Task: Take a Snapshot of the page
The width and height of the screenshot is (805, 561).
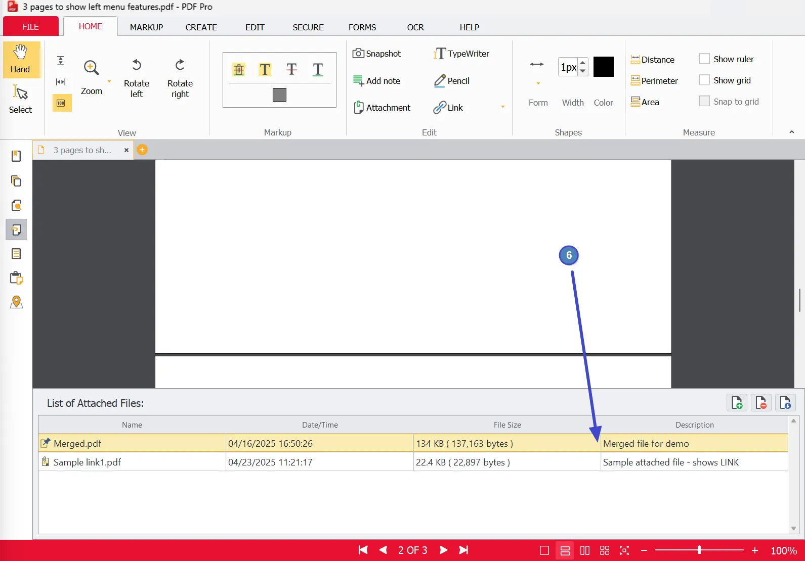Action: (377, 54)
